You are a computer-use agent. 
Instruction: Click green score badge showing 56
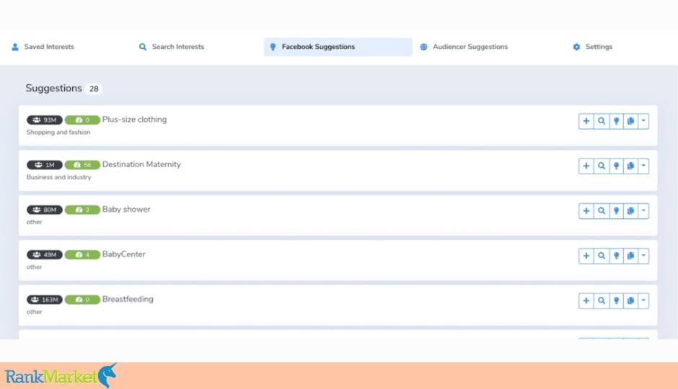point(82,165)
